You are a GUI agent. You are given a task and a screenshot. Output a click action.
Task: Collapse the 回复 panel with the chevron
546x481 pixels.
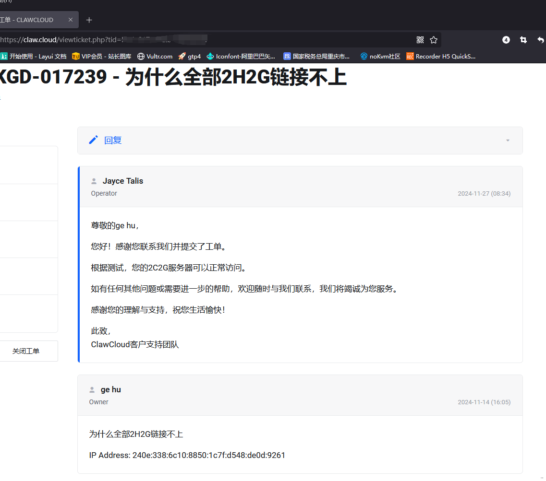click(x=508, y=141)
